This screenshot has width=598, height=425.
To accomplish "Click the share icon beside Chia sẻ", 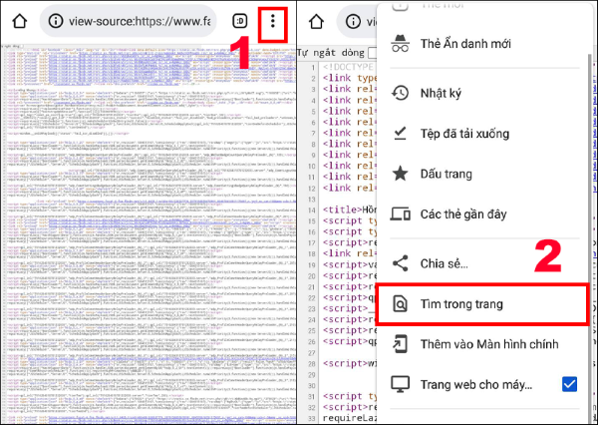I will [401, 262].
